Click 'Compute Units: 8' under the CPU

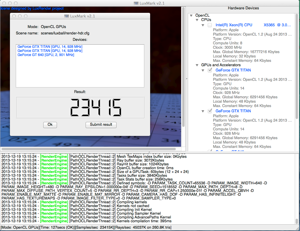[228, 43]
